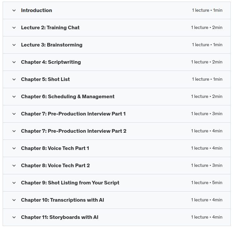The width and height of the screenshot is (234, 228).
Task: Click Chapter 10: Transcriptions with AI title
Action: [63, 200]
